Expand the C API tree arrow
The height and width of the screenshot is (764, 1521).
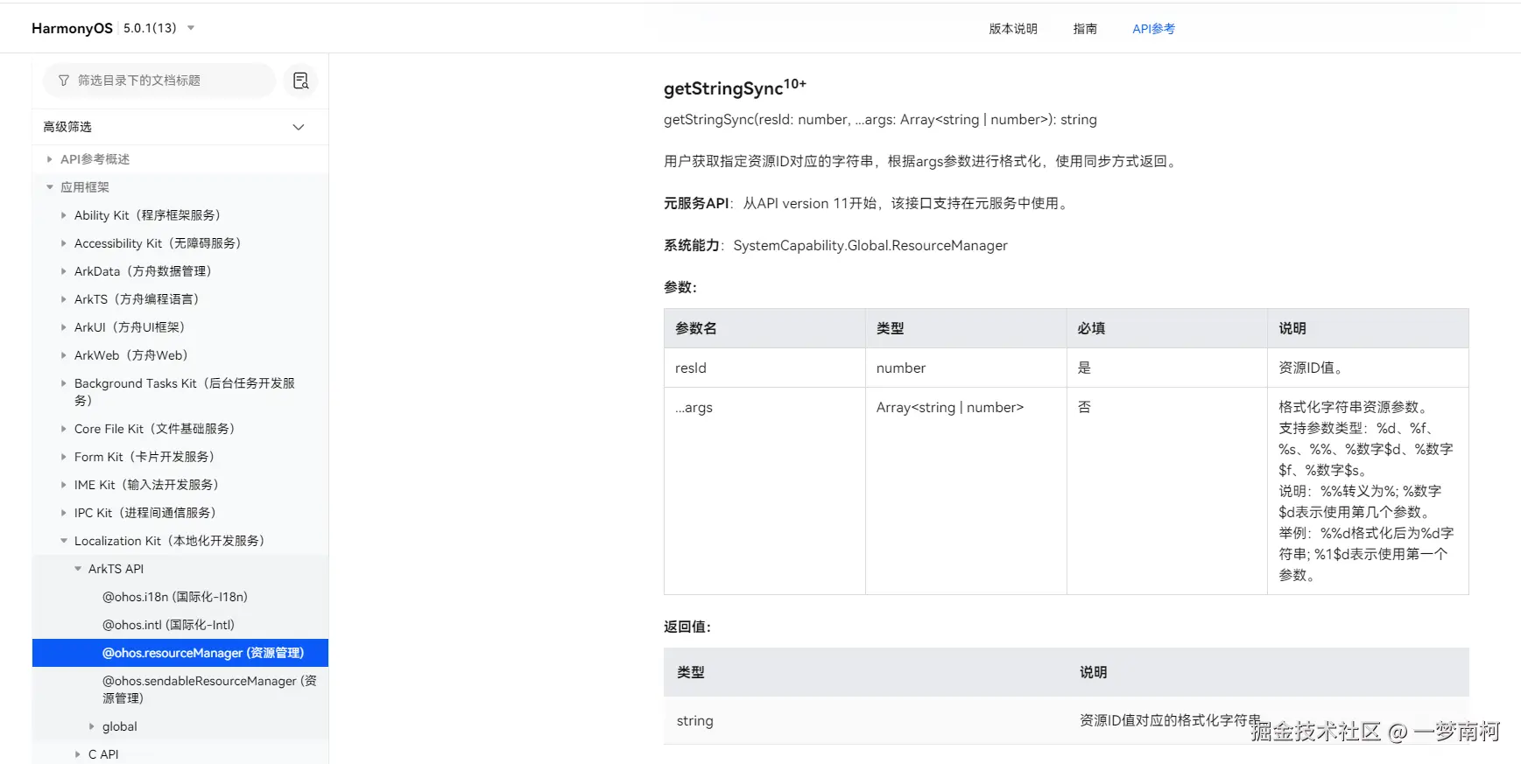point(77,754)
